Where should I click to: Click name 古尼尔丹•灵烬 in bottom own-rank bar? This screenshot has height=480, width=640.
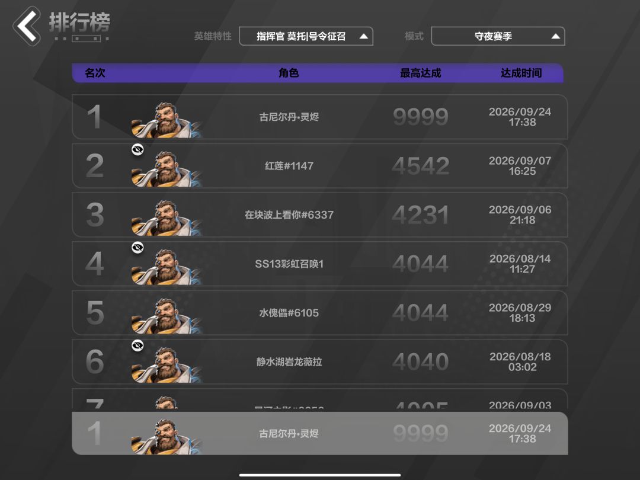(x=289, y=433)
